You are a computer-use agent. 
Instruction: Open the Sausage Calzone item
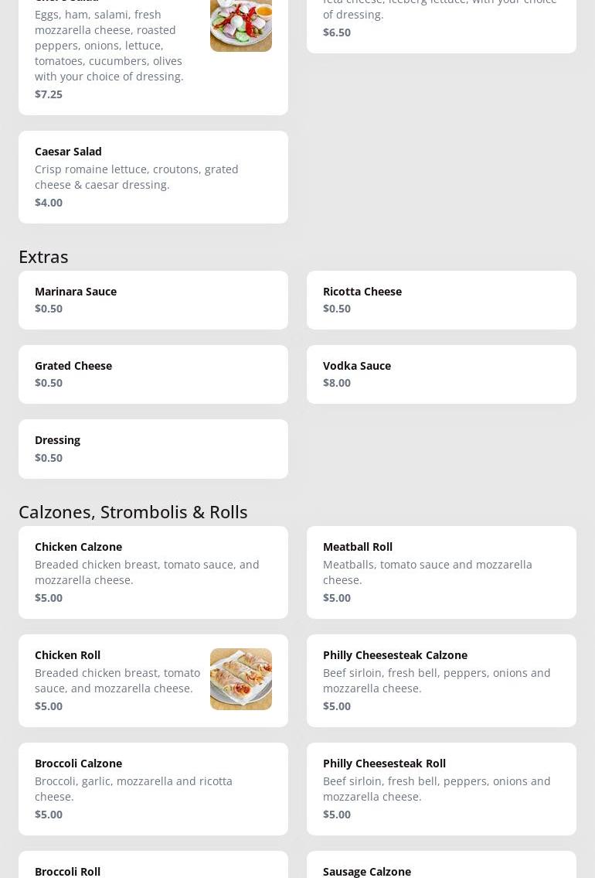click(x=367, y=870)
